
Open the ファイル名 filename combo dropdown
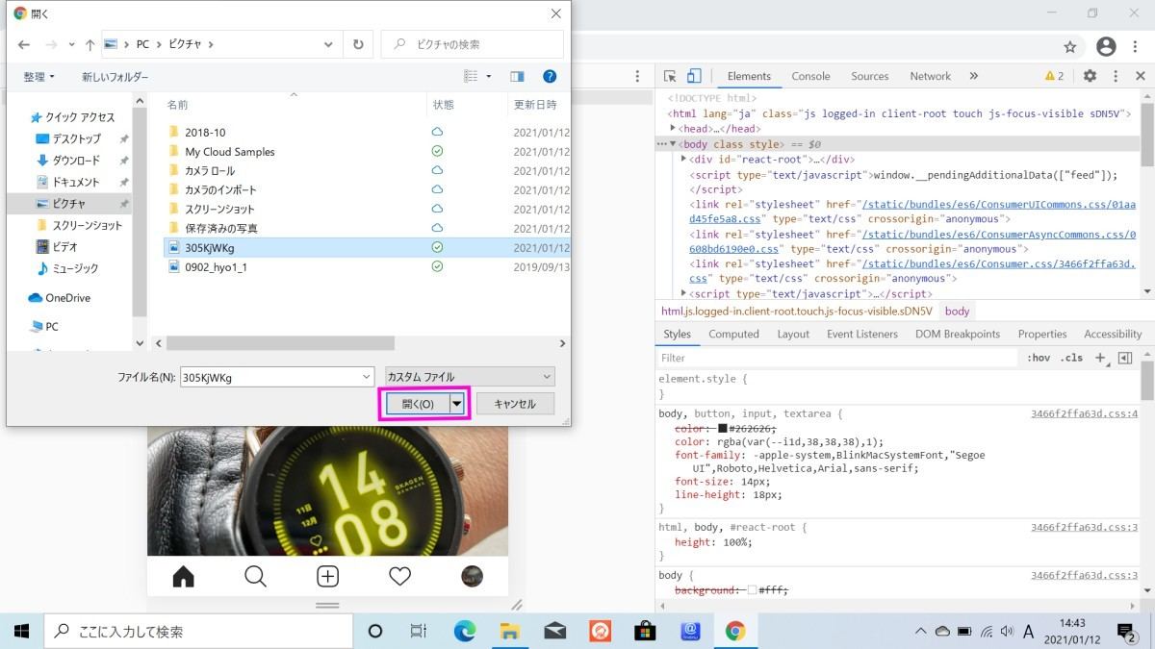(x=366, y=378)
